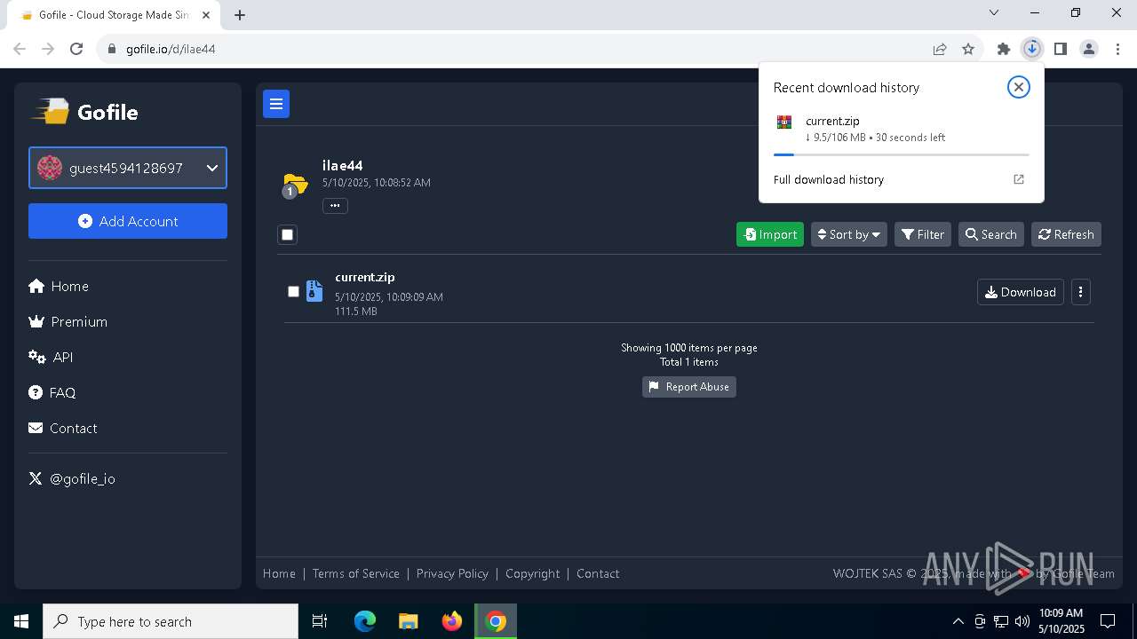
Task: Click the Chrome downloads toolbar icon
Action: [x=1032, y=49]
